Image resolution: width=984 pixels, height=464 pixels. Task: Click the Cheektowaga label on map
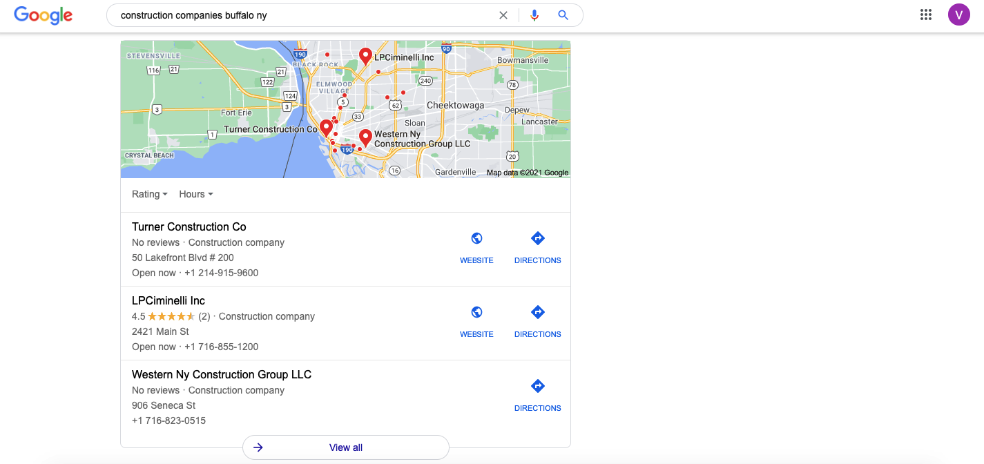pos(455,106)
